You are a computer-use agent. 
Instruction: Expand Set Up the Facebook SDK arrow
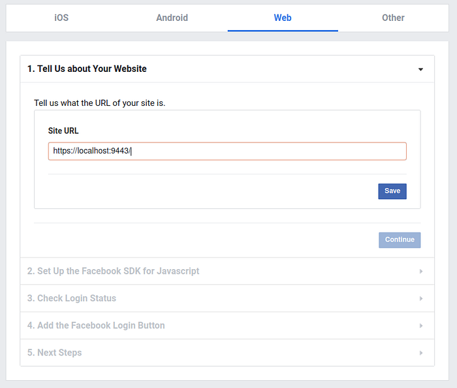tap(421, 271)
